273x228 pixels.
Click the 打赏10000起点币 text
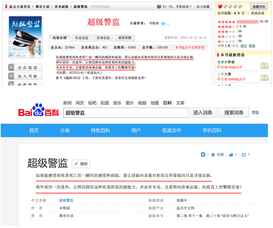(233, 79)
